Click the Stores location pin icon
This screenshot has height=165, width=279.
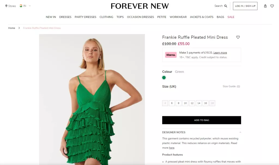click(x=6, y=6)
